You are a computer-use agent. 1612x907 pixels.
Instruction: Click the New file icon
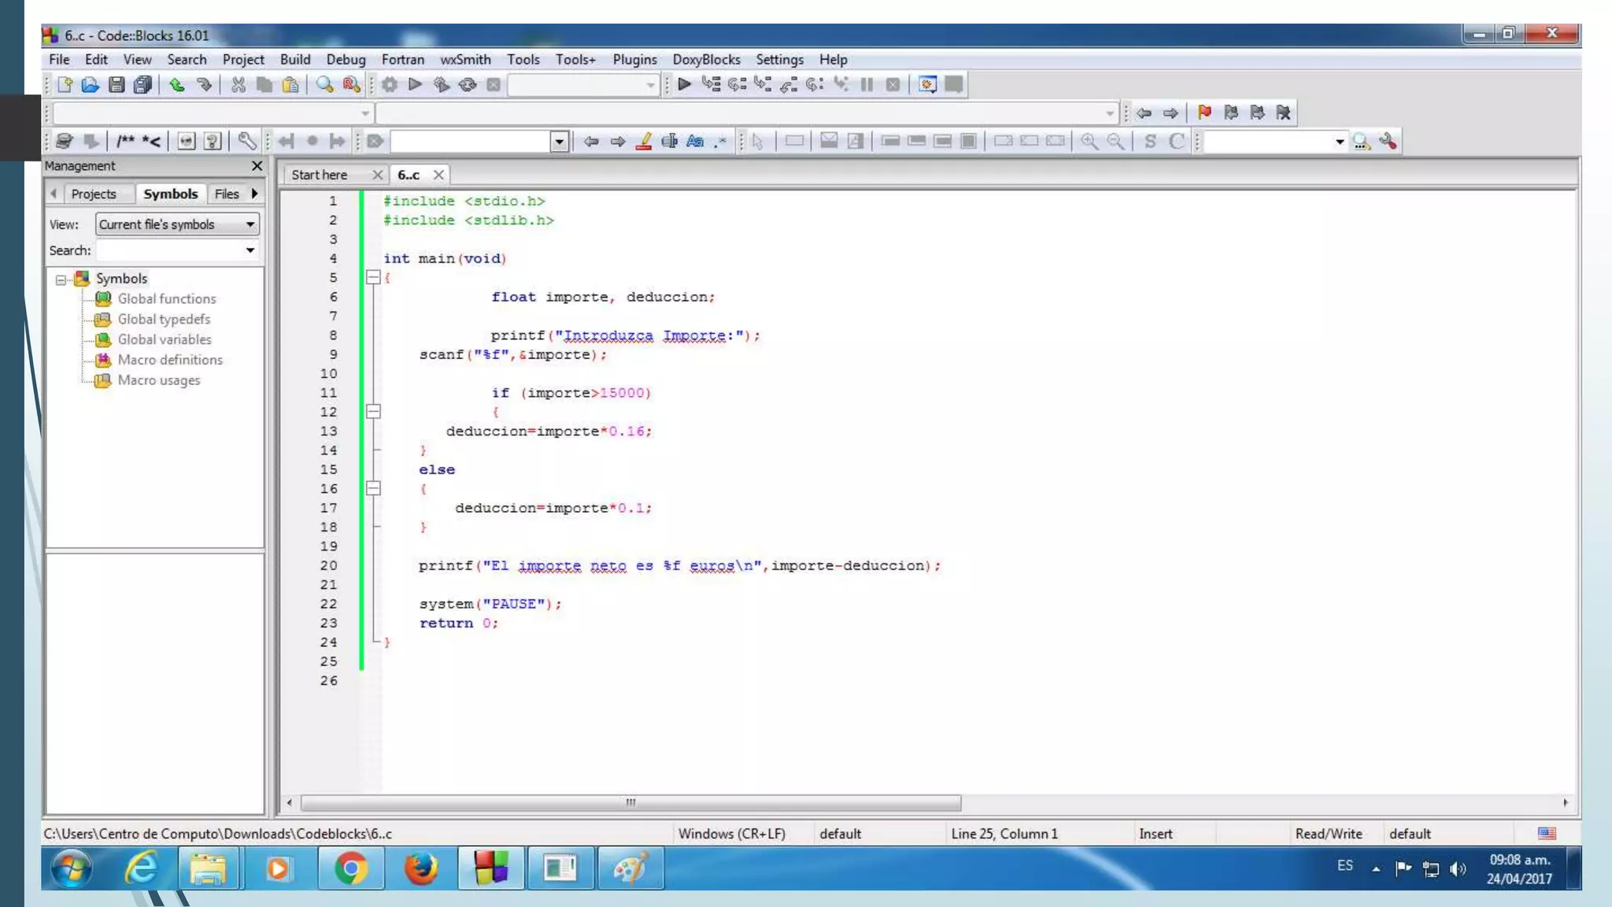coord(65,84)
